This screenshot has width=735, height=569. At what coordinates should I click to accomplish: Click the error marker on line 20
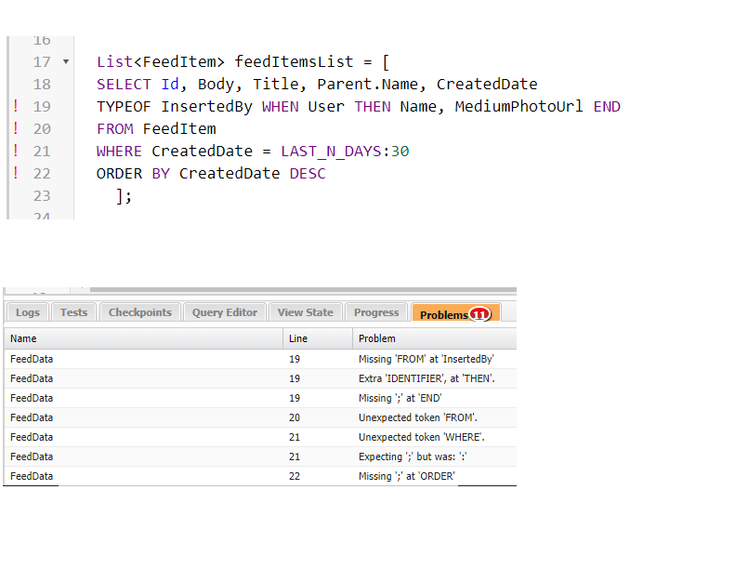point(16,128)
